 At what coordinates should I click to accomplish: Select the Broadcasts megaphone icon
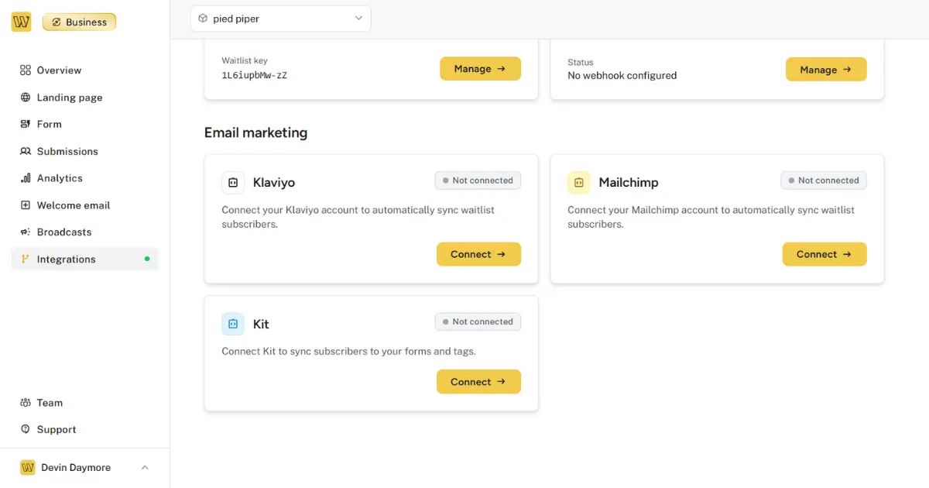point(24,232)
